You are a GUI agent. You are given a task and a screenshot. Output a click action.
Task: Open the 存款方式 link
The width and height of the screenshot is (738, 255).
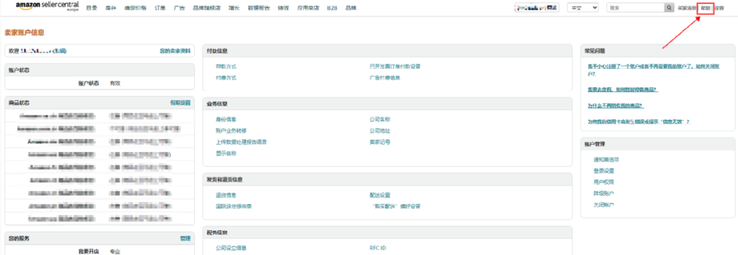[226, 66]
